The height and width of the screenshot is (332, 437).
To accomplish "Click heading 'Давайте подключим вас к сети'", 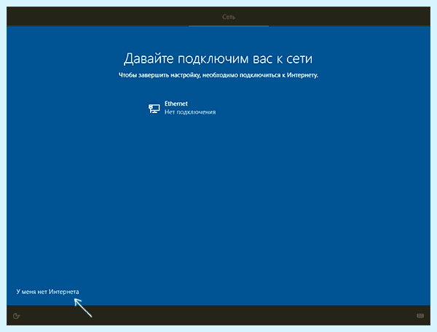I will (219, 59).
